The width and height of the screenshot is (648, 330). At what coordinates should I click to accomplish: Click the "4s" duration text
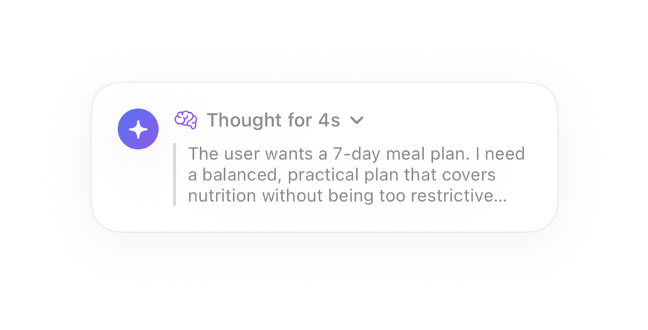tap(329, 121)
